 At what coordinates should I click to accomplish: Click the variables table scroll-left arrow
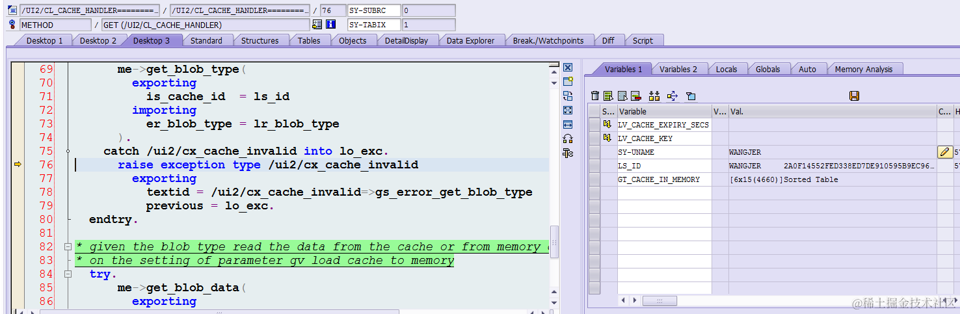[x=624, y=300]
